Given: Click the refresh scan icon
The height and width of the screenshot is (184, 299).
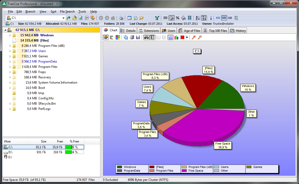Looking at the screenshot, I should (80, 18).
